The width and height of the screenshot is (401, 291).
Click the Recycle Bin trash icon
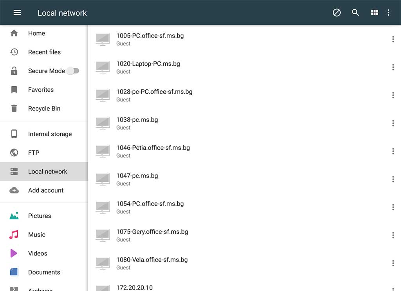tap(14, 108)
